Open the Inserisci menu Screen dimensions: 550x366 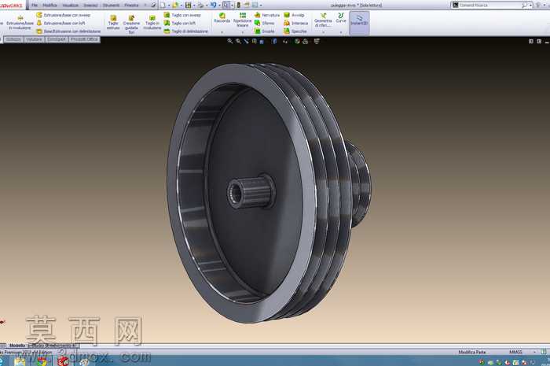90,6
